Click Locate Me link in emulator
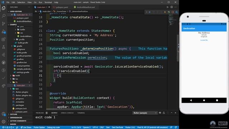Screen dimensions: 229x129 pos(204,40)
